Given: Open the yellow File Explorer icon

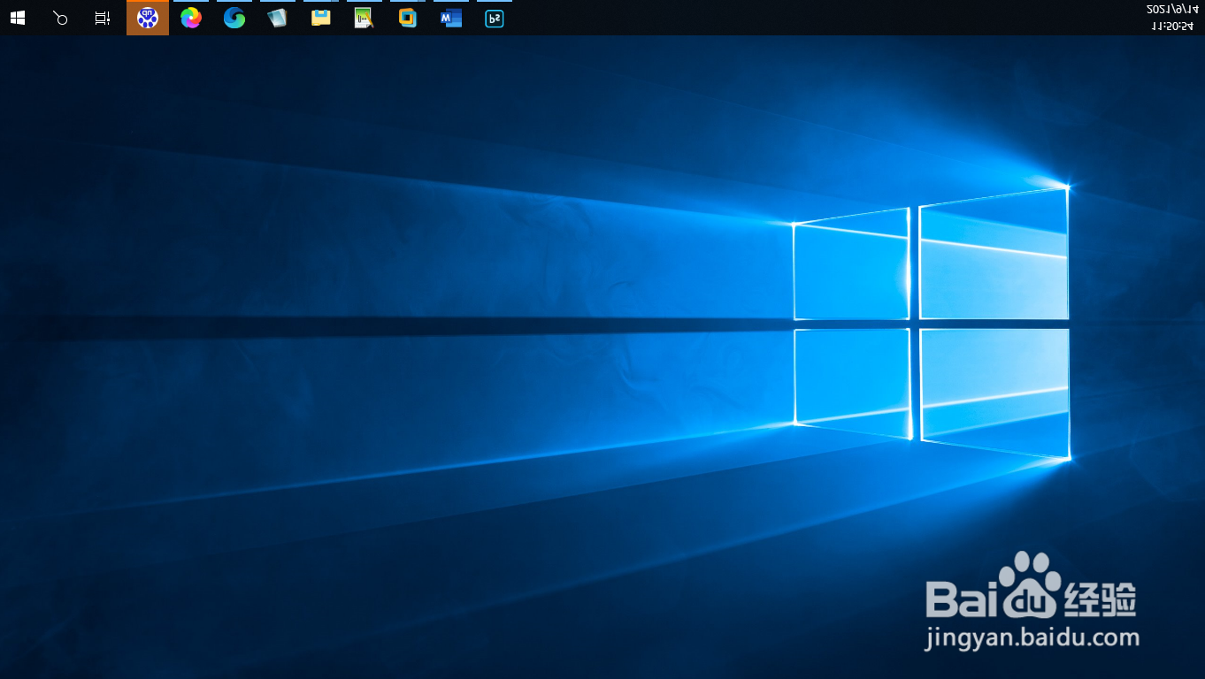Looking at the screenshot, I should coord(321,18).
